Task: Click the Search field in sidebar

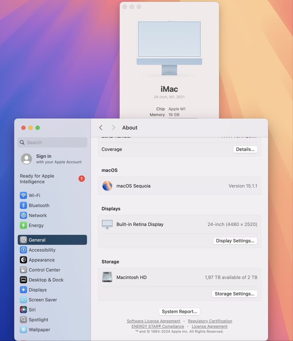Action: [x=52, y=143]
